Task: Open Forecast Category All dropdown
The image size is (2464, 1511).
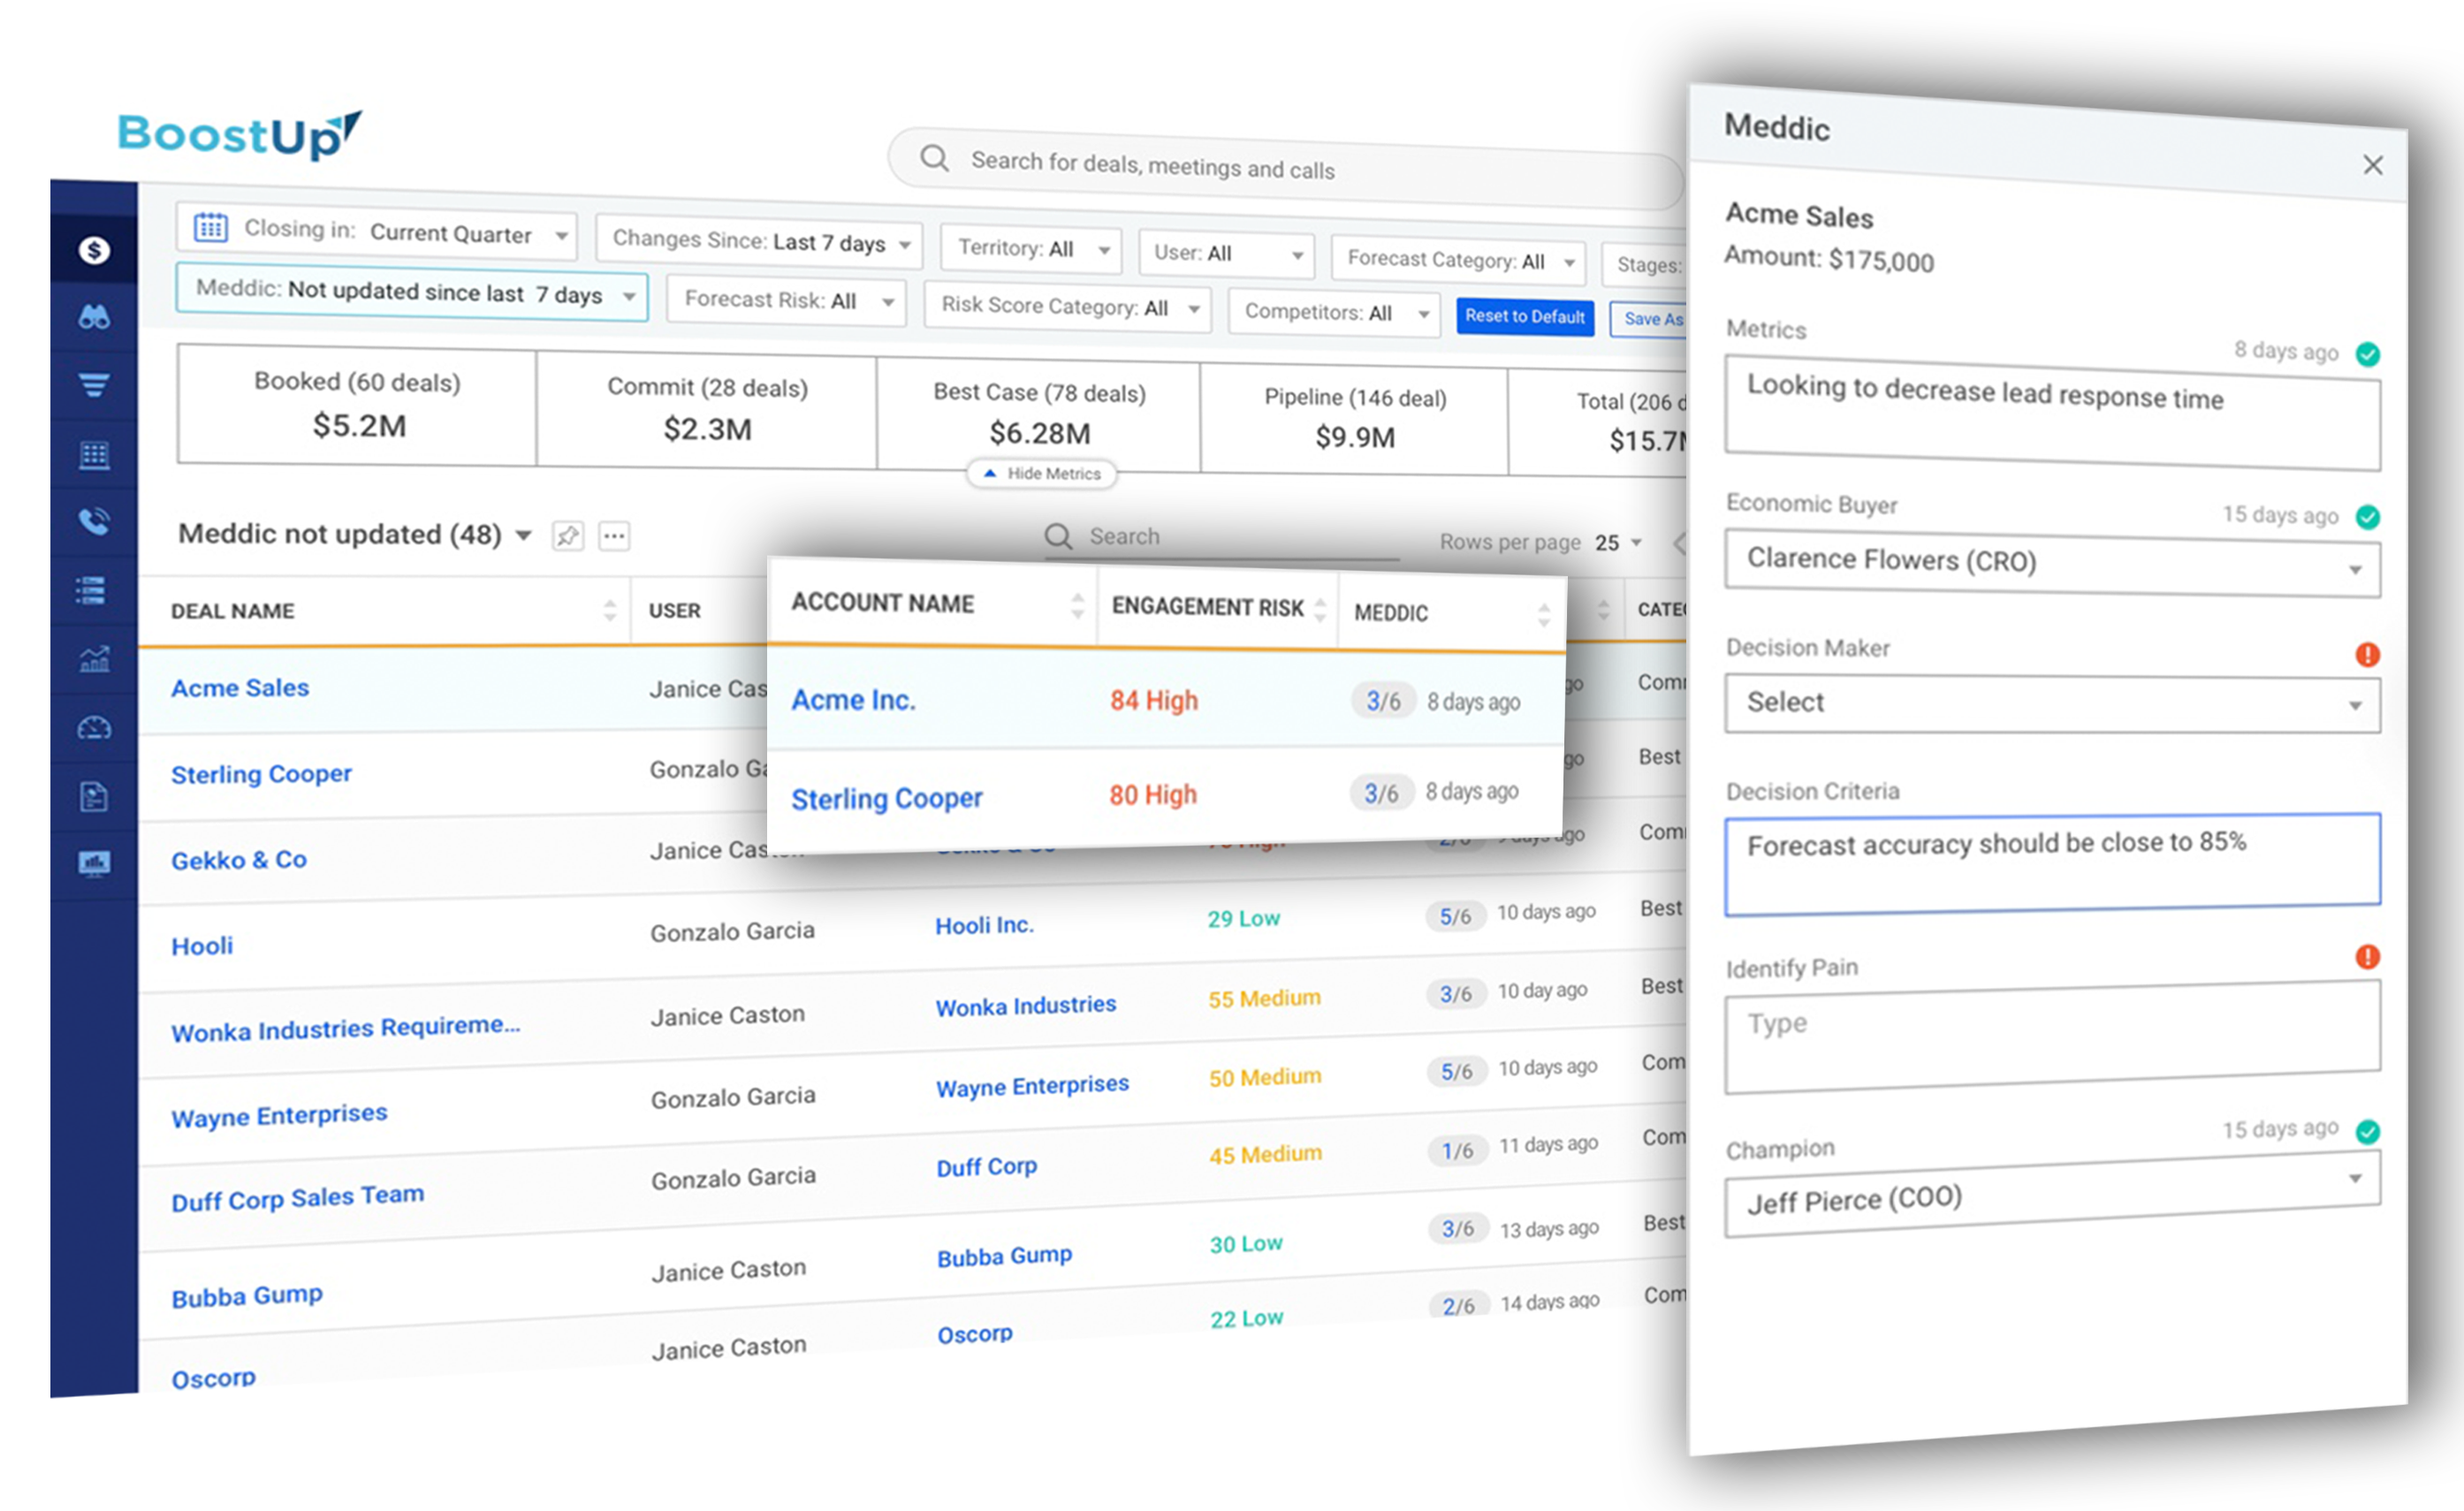Action: (1458, 261)
